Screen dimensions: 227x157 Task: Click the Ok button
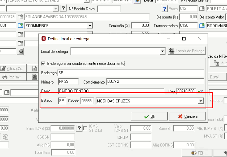[149, 116]
